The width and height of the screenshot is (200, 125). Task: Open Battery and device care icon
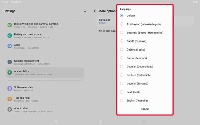10,35
